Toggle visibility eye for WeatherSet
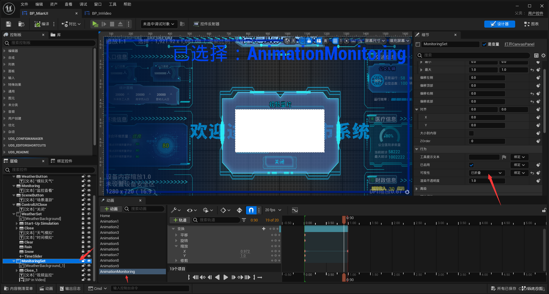Screen dimensions: 549x294 pos(89,214)
